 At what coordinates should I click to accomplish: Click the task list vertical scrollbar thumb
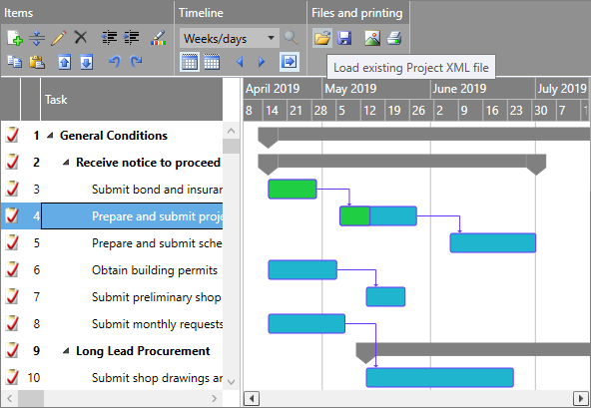[231, 147]
